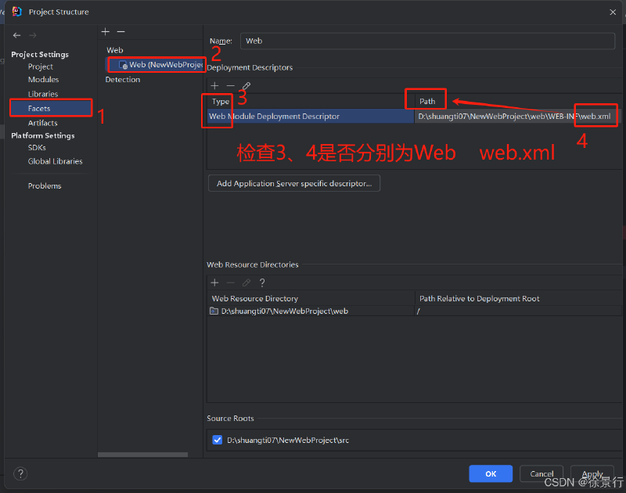This screenshot has width=626, height=493.
Task: Click source root path D:\shuangti07\NewWebProject\src
Action: pos(288,440)
